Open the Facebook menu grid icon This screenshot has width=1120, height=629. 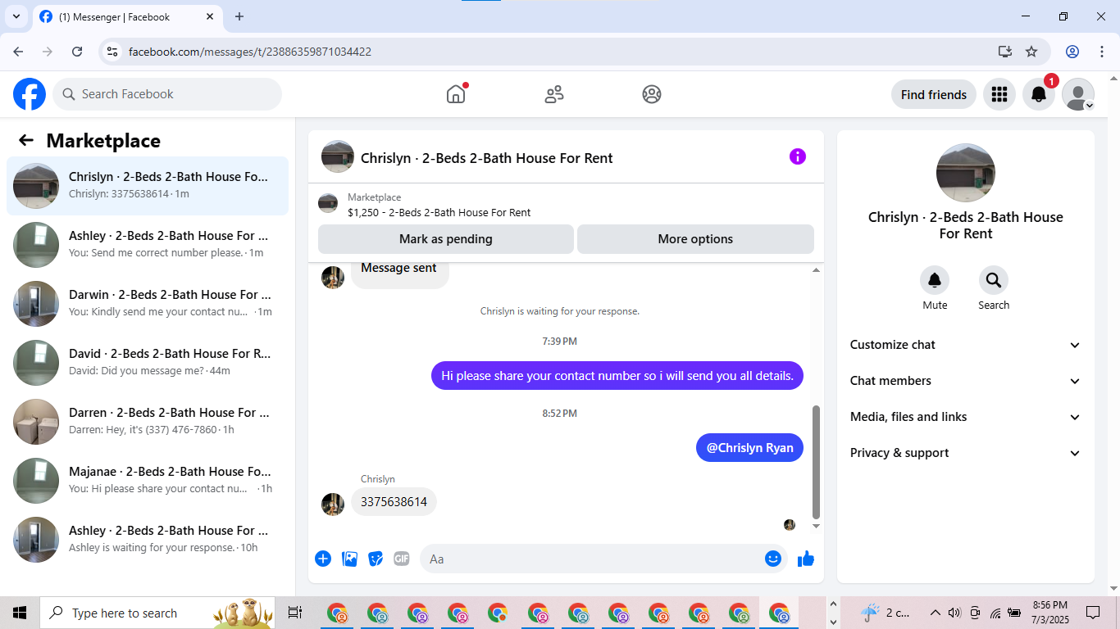click(999, 94)
